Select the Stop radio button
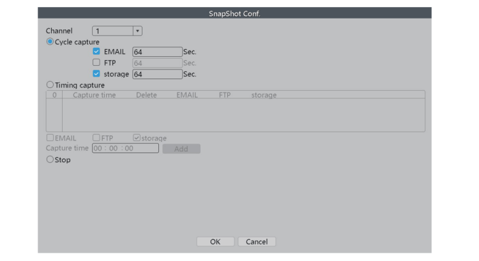Image resolution: width=479 pixels, height=261 pixels. point(50,160)
